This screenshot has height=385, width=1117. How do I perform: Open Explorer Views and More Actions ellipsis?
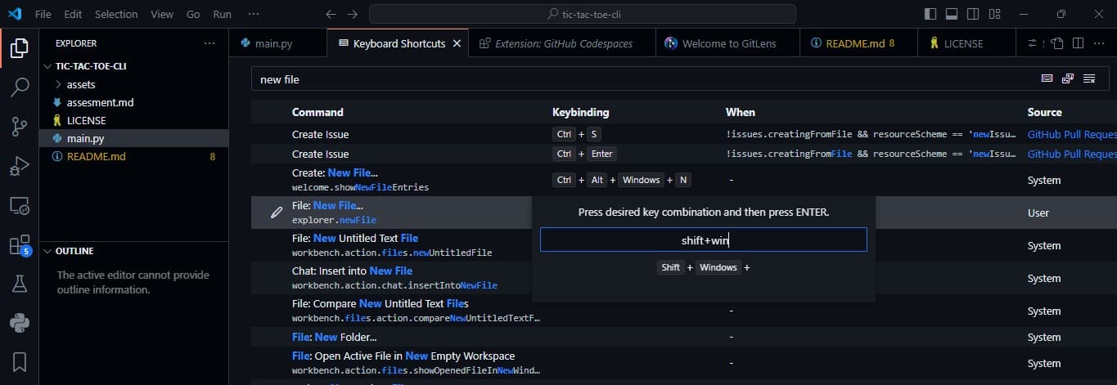point(209,43)
